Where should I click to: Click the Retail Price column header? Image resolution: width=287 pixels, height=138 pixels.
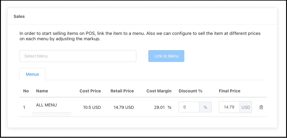[x=122, y=91]
